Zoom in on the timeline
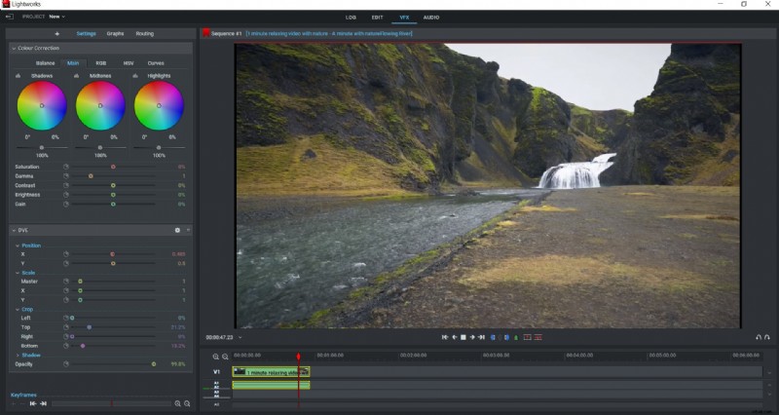 (216, 357)
